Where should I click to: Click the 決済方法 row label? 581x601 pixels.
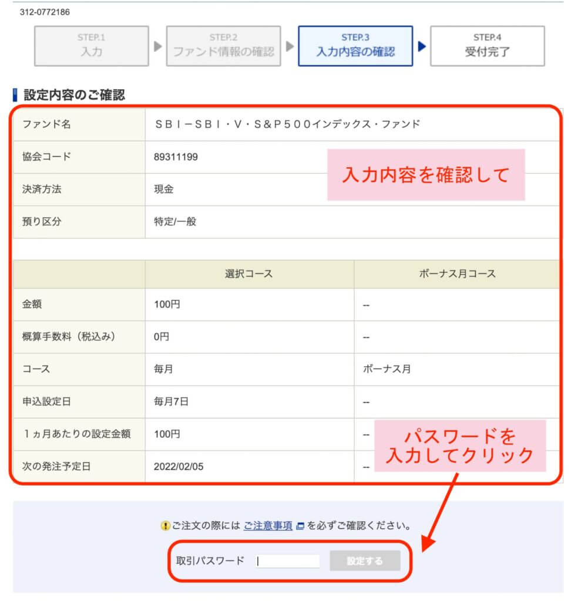[x=42, y=189]
